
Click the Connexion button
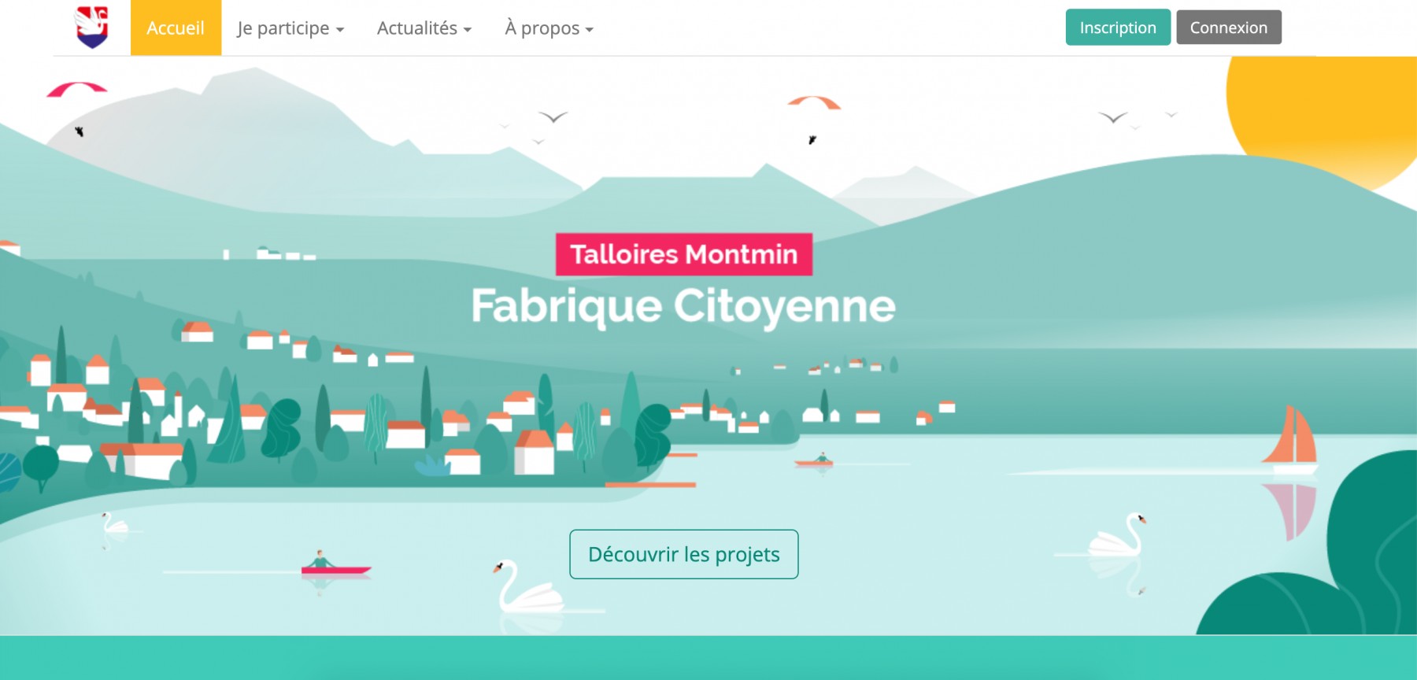(1229, 28)
